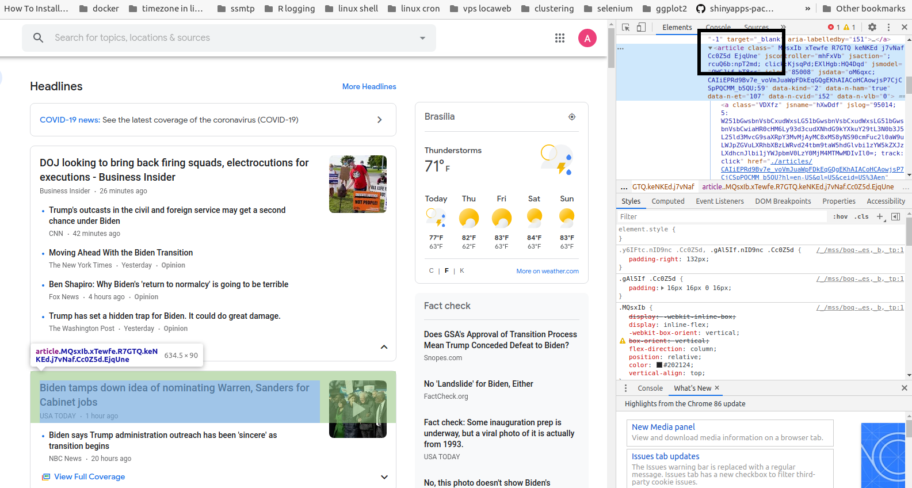Click the DOM tree panel scrollbar

pos(909,107)
